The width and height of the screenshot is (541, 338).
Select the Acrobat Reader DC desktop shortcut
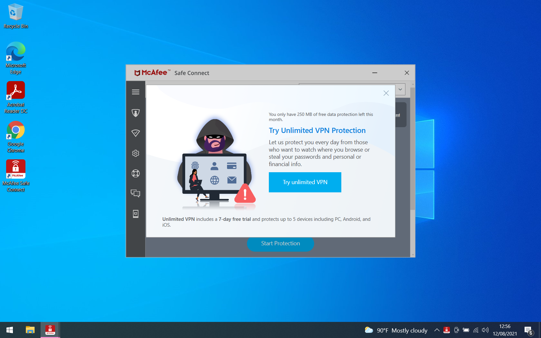click(15, 97)
